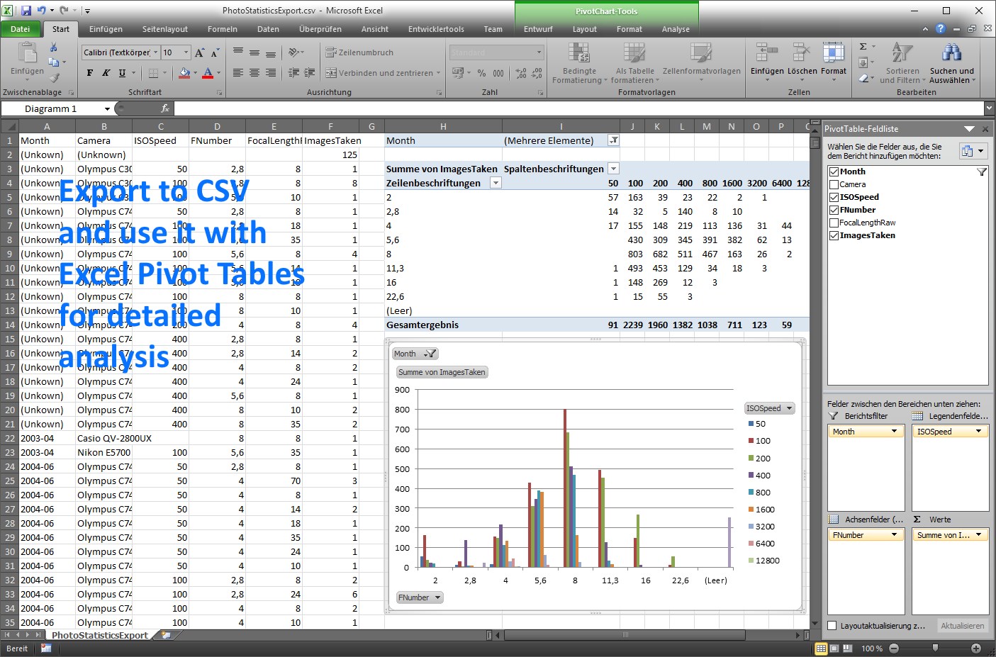Switch to the Formeln ribbon tab
The width and height of the screenshot is (996, 657).
pos(223,29)
